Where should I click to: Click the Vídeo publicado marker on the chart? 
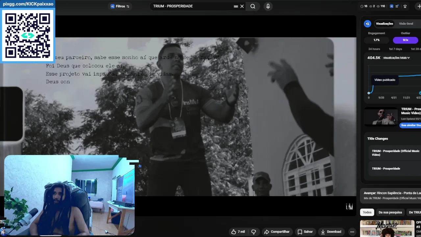click(384, 80)
